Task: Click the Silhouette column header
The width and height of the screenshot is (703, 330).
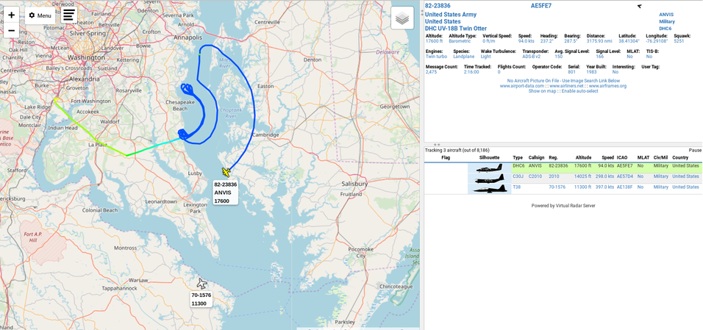Action: tap(490, 158)
